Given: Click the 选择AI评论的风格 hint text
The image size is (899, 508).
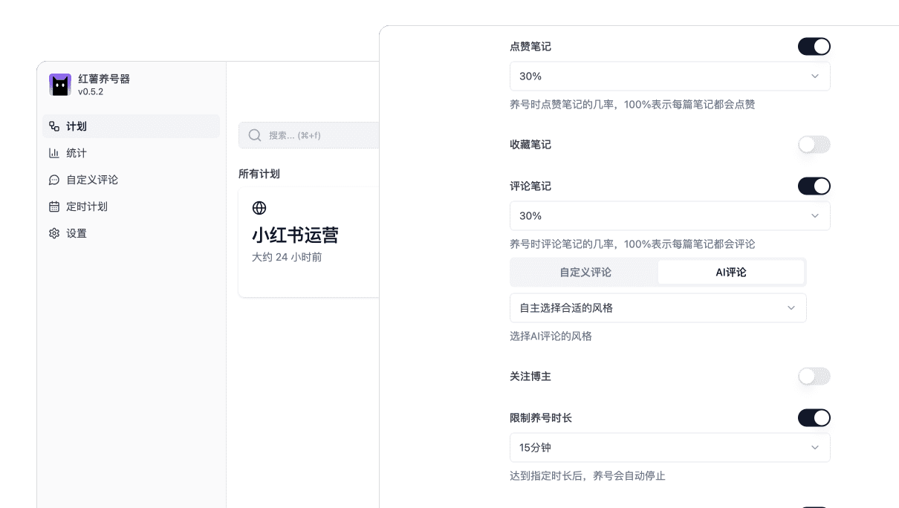Looking at the screenshot, I should 551,336.
